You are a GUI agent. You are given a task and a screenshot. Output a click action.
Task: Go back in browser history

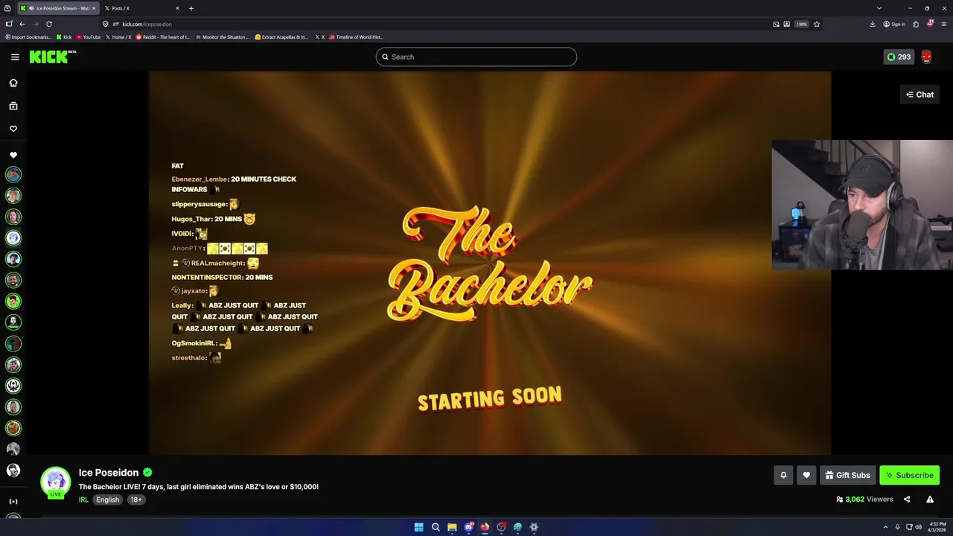22,24
